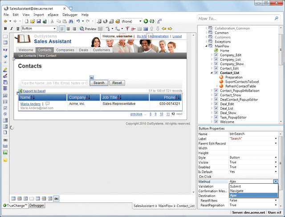Align text center
Image resolution: width=285 pixels, height=217 pixels.
tap(68, 28)
